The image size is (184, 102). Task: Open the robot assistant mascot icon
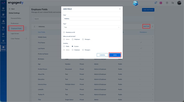[135, 3]
